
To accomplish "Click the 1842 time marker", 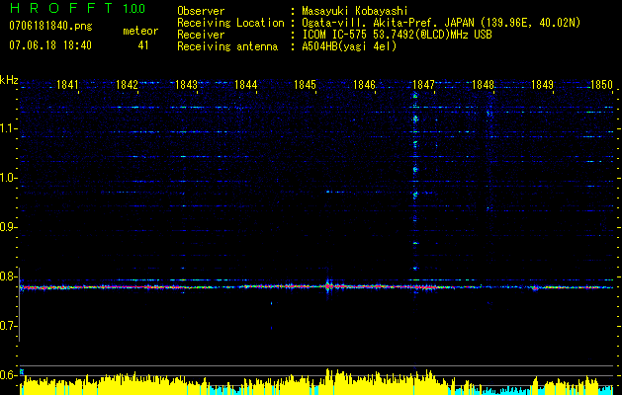I will (x=127, y=85).
